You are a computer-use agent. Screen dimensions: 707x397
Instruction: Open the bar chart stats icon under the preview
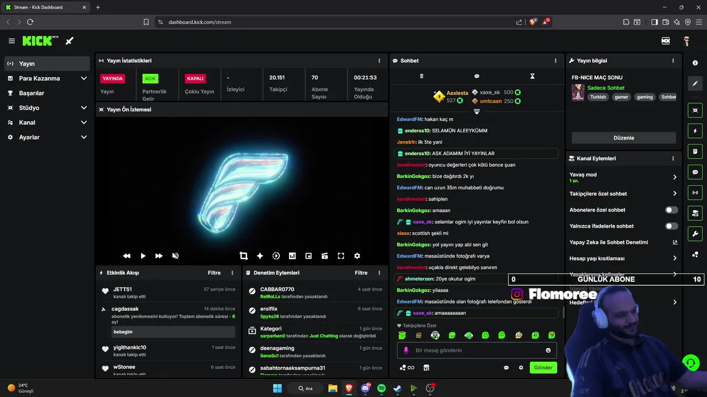292,256
